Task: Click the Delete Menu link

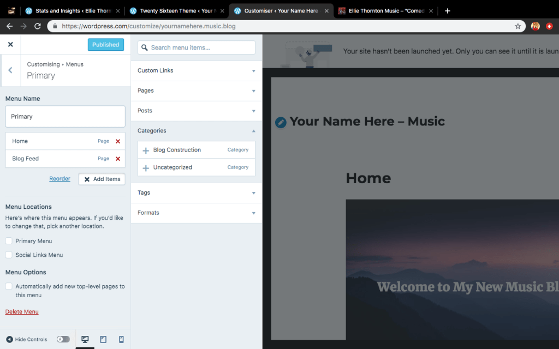Action: tap(22, 312)
